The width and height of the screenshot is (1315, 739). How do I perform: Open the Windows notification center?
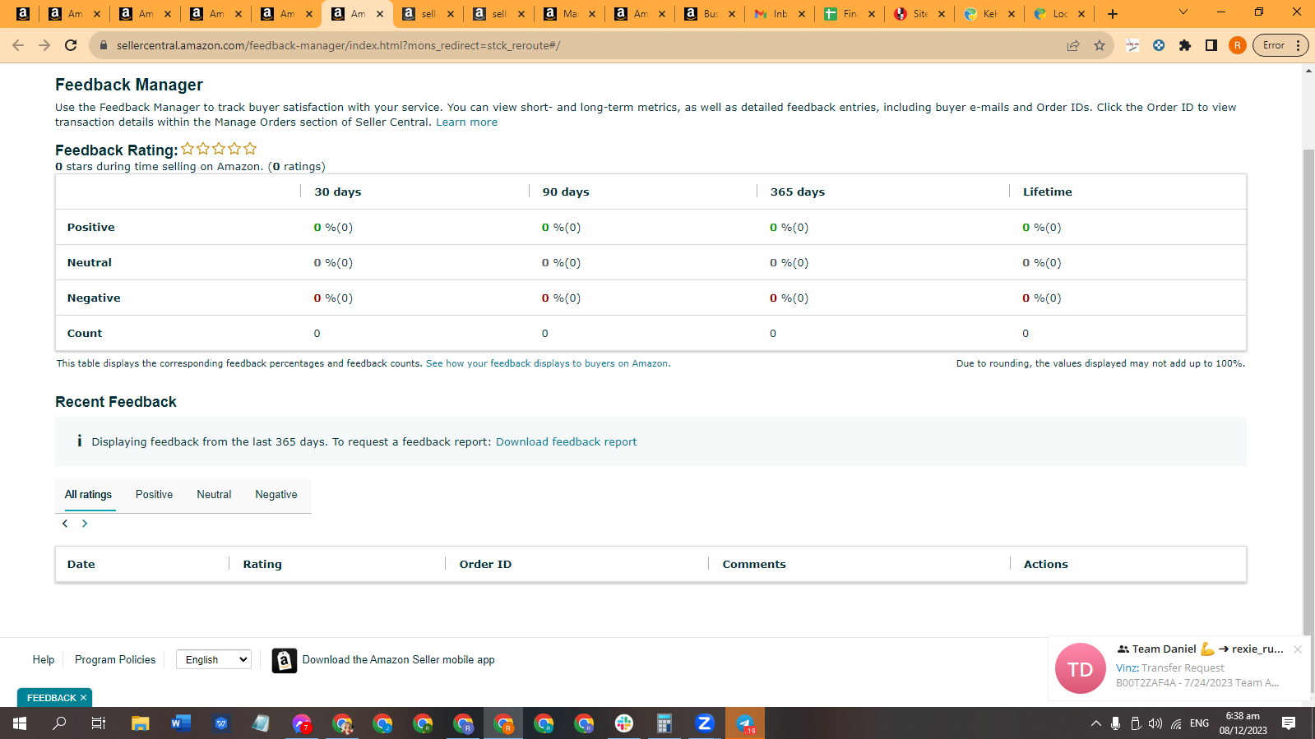[1289, 723]
